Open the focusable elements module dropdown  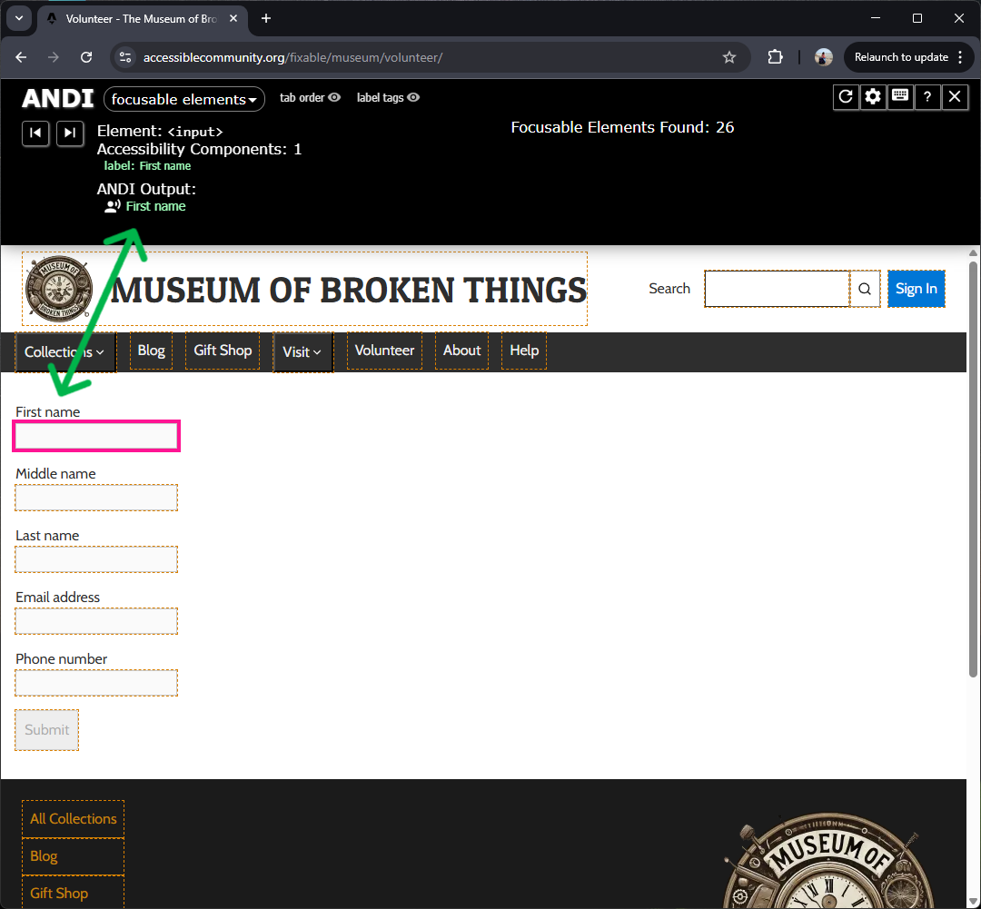click(183, 99)
